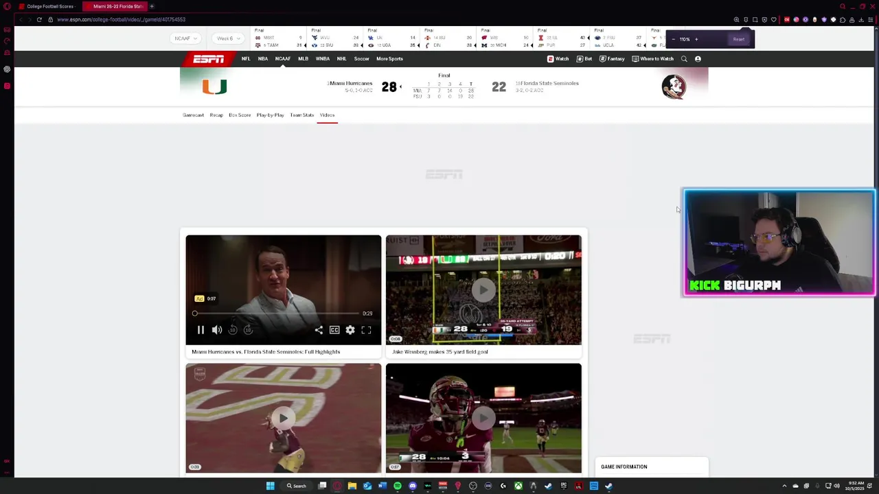
Task: Expand the NCAAF league dropdown in scoreboard
Action: (185, 38)
